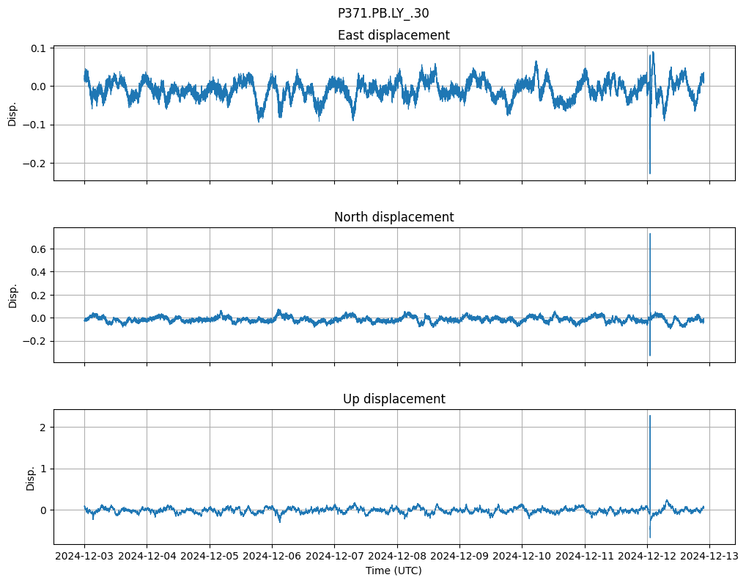
Task: Click the 2 y-tick of Up plot
Action: tap(43, 427)
